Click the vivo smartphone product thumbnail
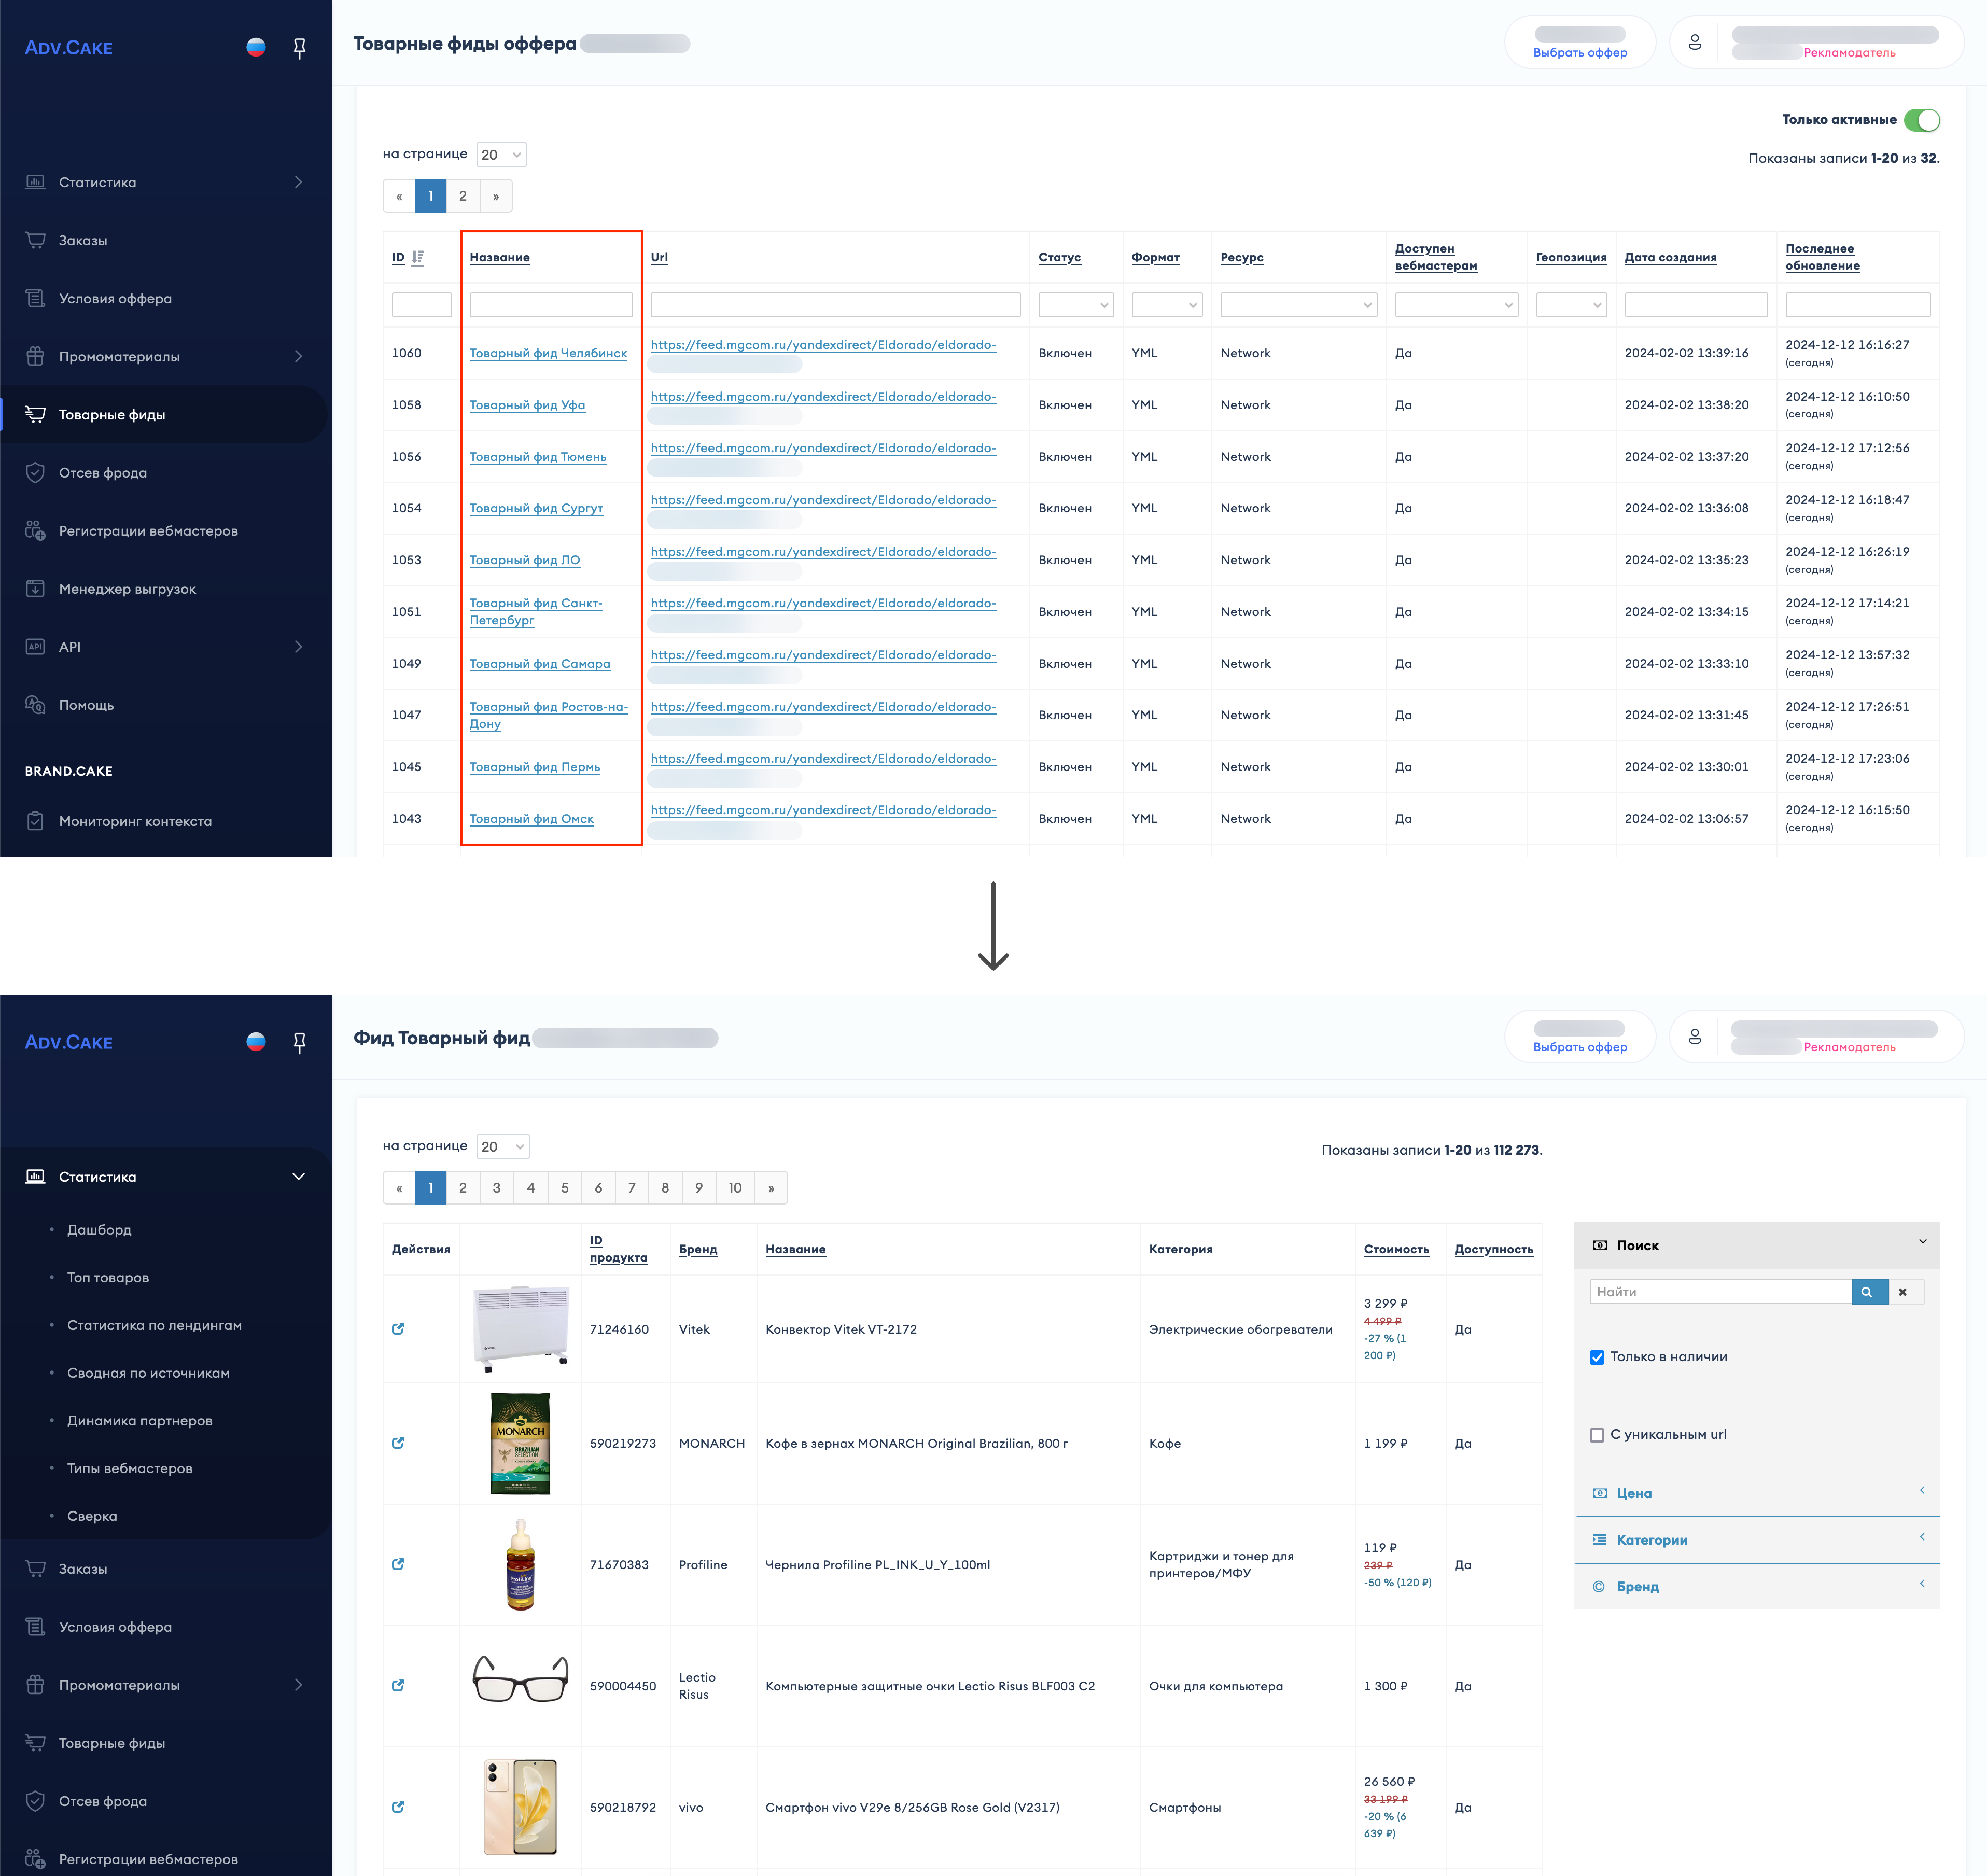This screenshot has width=1987, height=1876. point(520,1807)
